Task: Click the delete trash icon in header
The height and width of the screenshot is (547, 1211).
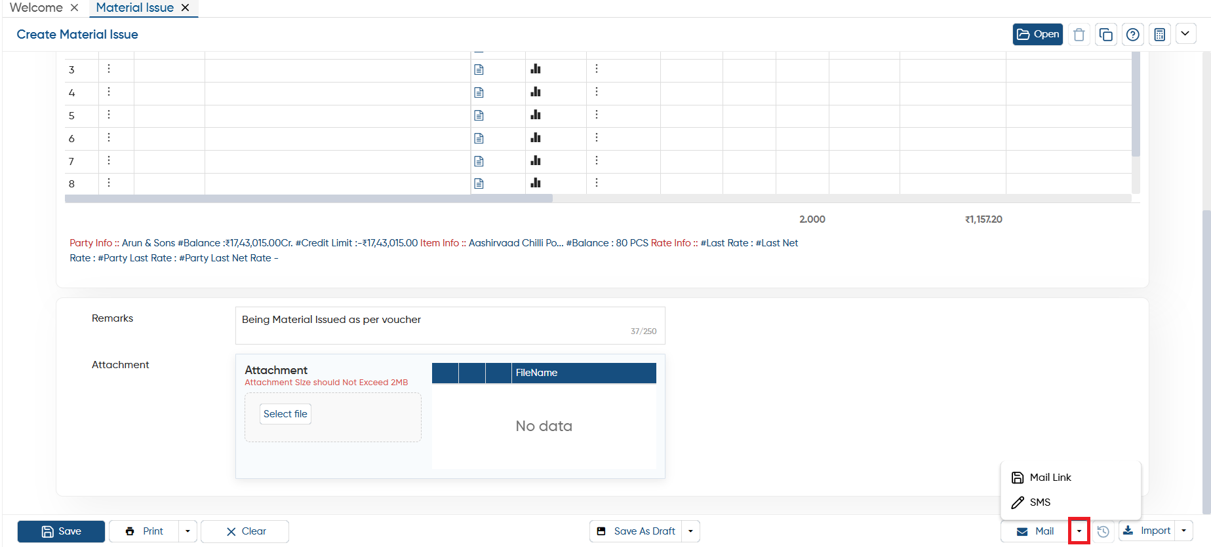Action: [1079, 35]
